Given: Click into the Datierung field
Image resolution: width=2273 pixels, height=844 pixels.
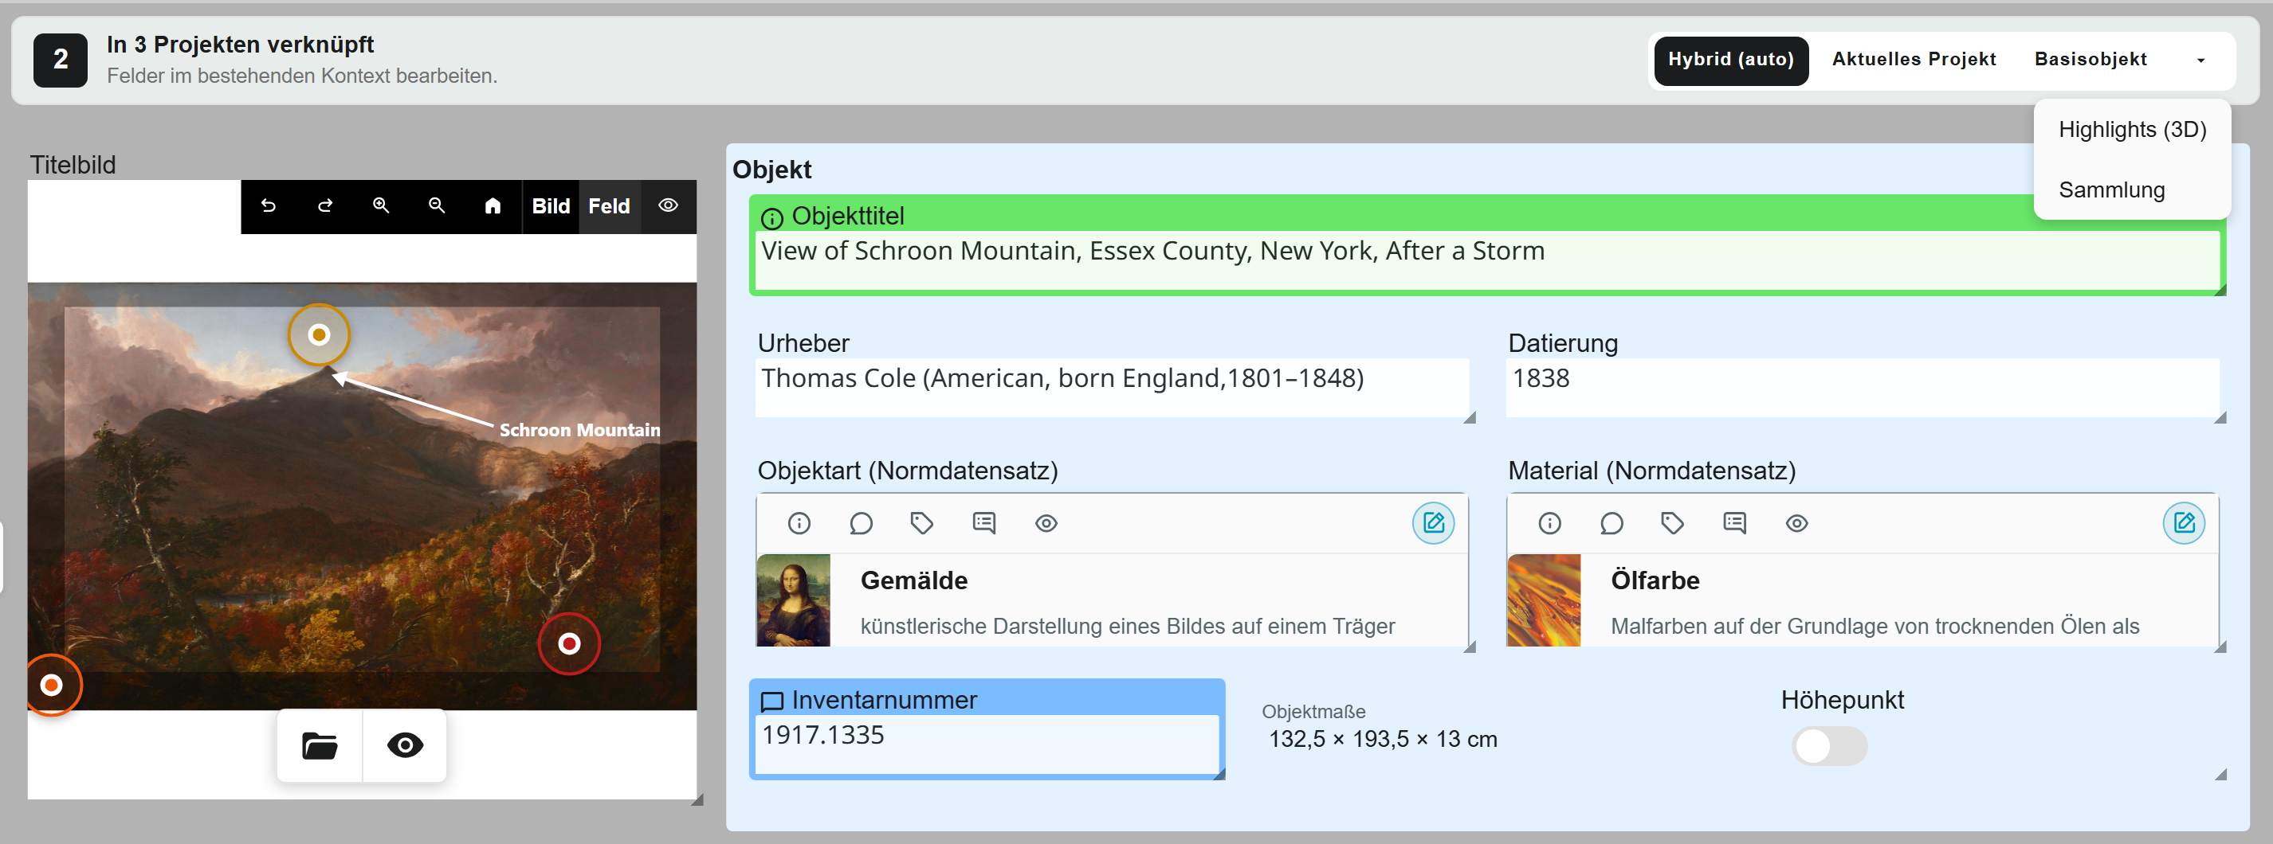Looking at the screenshot, I should pos(1862,386).
